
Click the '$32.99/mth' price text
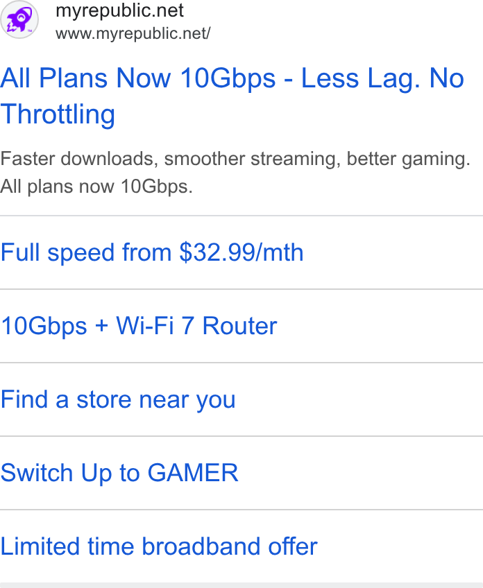tap(241, 252)
